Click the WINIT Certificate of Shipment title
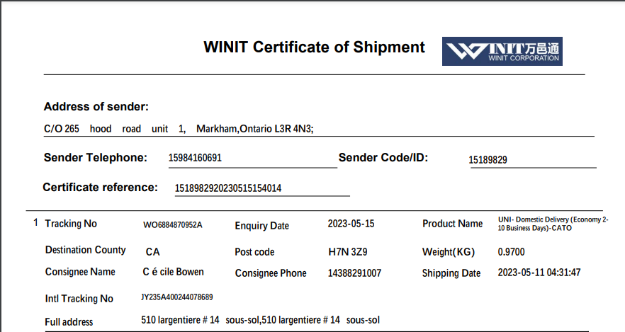Viewport: 625px width, 332px height. pos(314,47)
